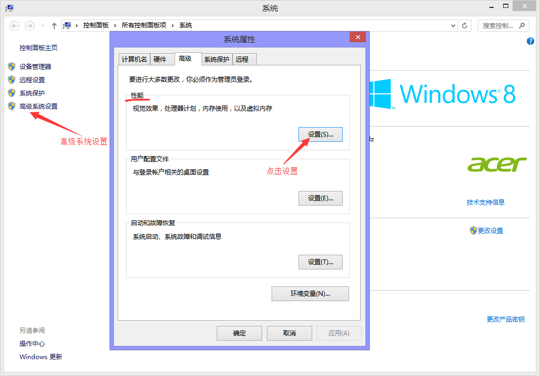540x376 pixels.
Task: Expand arrow after 所有控制面板项 breadcrumb
Action: [173, 25]
